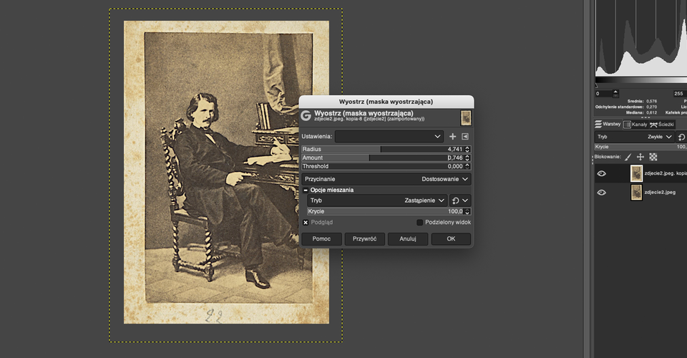Click the blending mode group icon in dialog
Screen dimensions: 687x358
(x=456, y=200)
